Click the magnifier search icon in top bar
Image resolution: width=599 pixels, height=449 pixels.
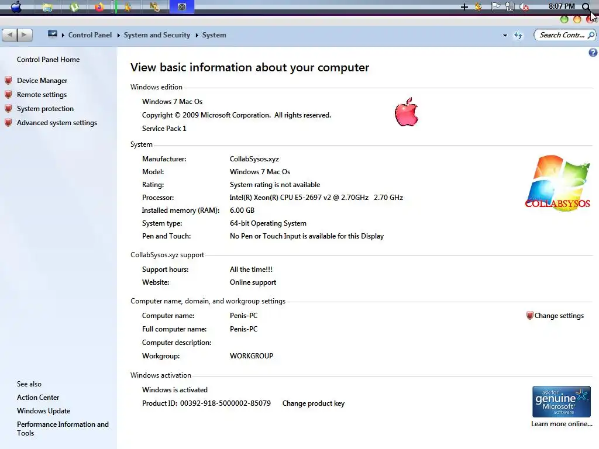(x=586, y=6)
